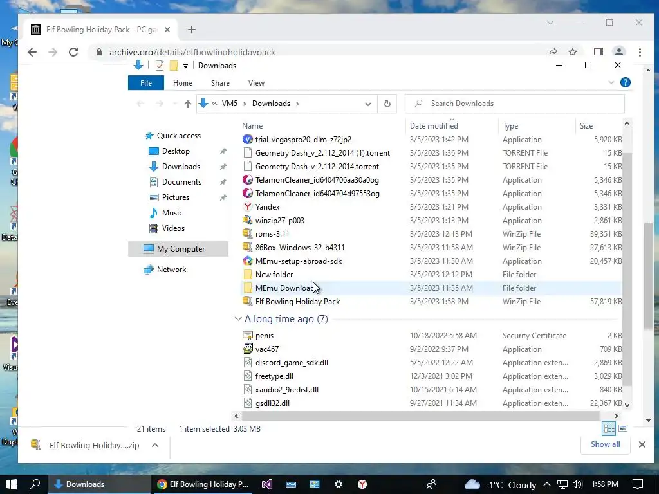Select Desktop in Quick access
The height and width of the screenshot is (494, 659).
[x=175, y=151]
